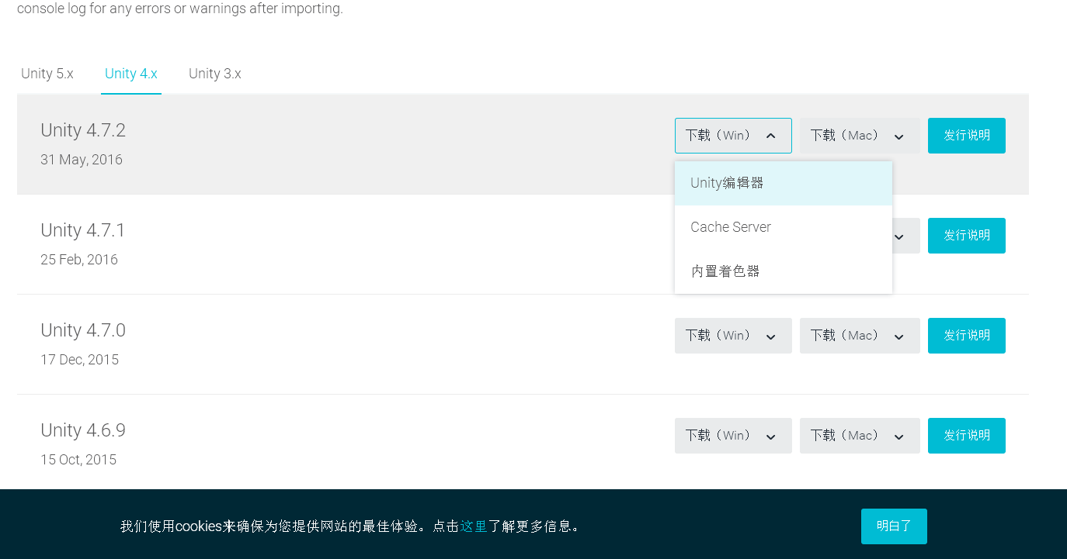Switch to the Unity 5.x tab
This screenshot has height=559, width=1067.
pyautogui.click(x=47, y=74)
